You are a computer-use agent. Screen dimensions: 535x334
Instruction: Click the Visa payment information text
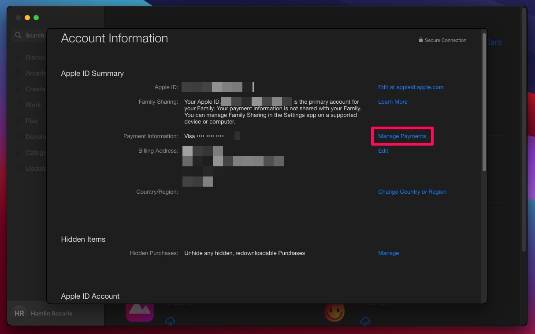click(204, 136)
